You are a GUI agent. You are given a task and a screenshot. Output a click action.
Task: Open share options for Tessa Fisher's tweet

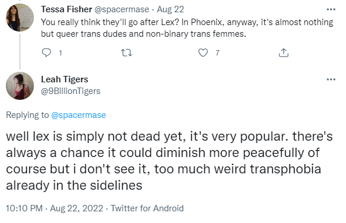[x=283, y=53]
